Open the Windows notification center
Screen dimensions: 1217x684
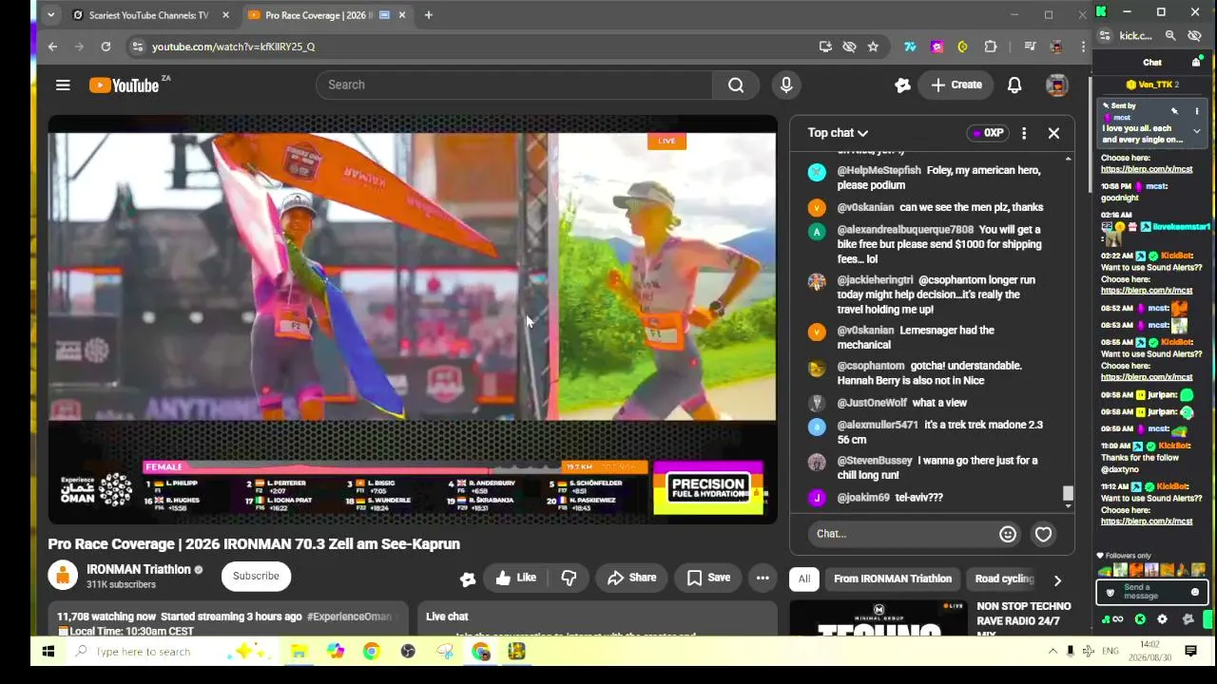pyautogui.click(x=1190, y=652)
